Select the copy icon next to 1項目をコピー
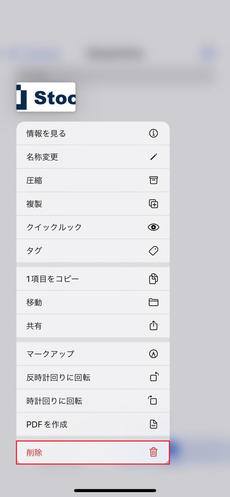 click(153, 279)
